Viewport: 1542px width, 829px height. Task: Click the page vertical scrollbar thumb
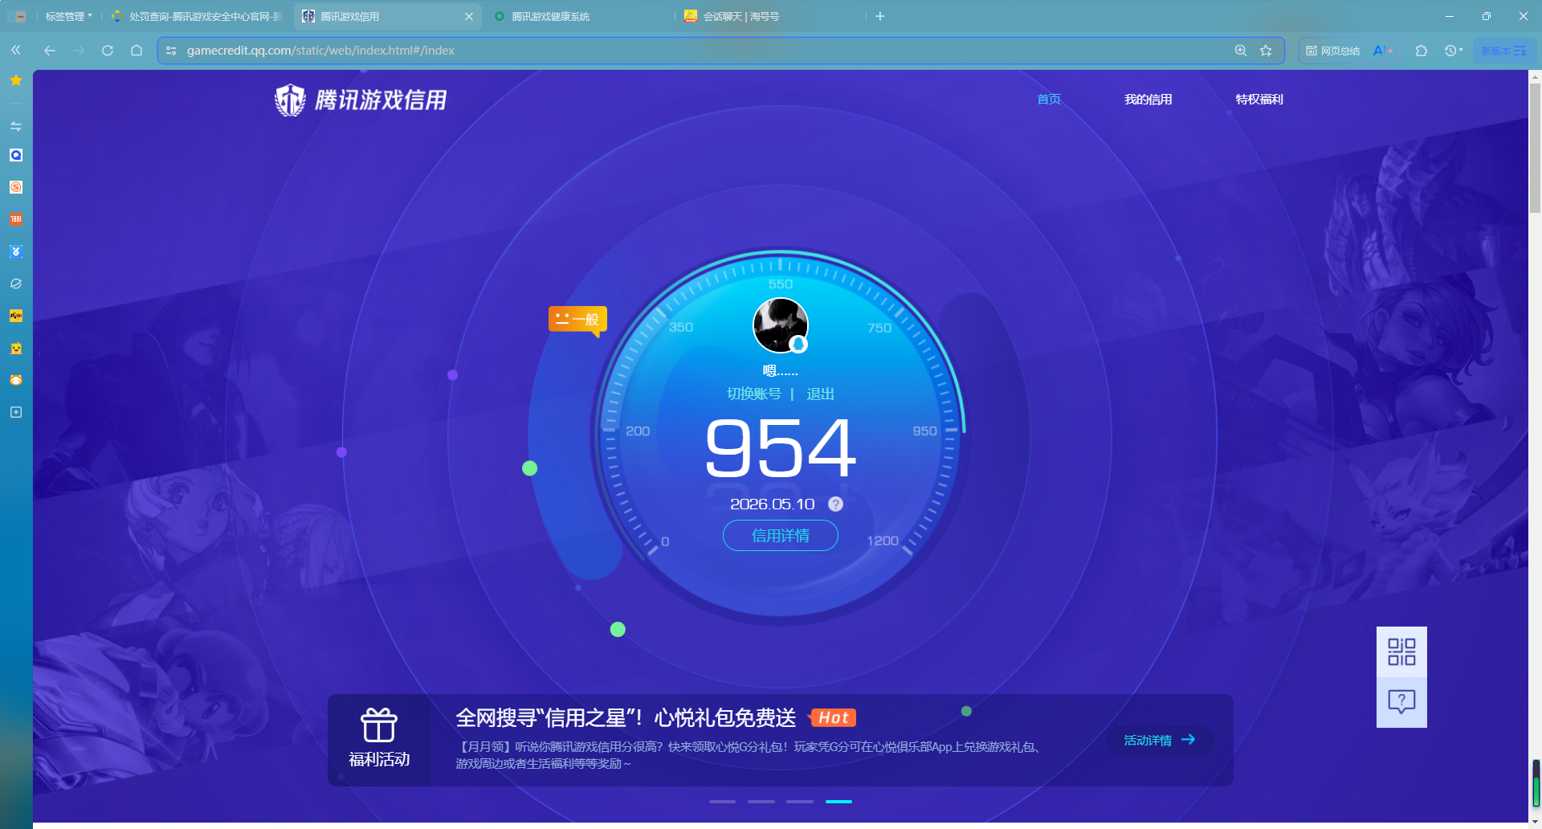[1535, 149]
